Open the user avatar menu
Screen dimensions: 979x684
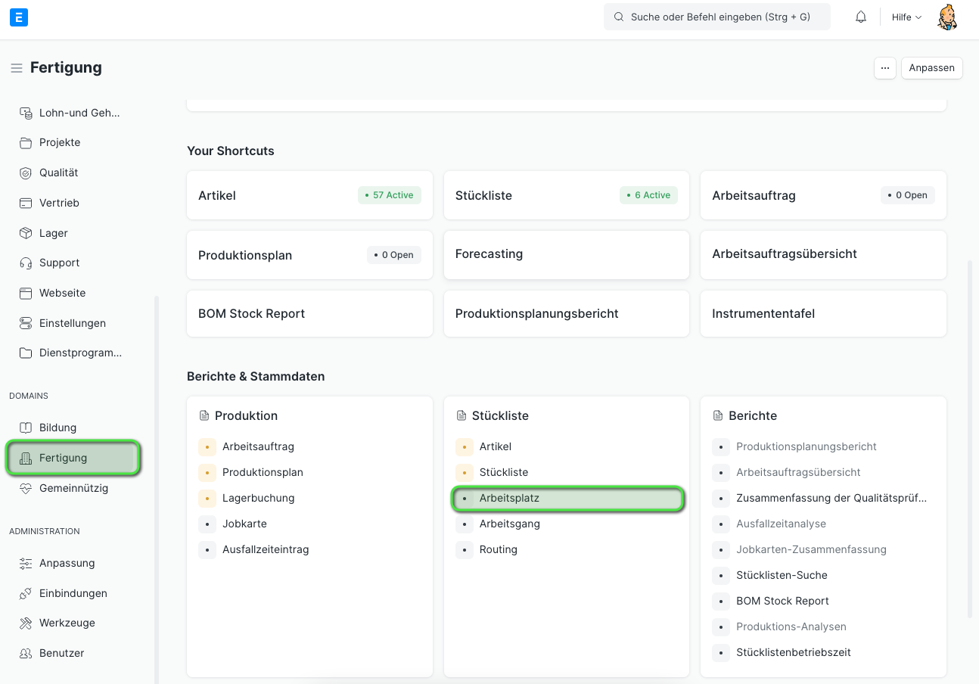pyautogui.click(x=947, y=17)
